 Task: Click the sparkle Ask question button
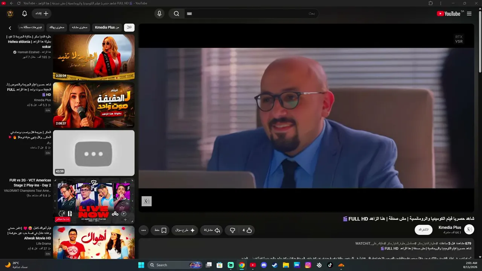click(185, 230)
